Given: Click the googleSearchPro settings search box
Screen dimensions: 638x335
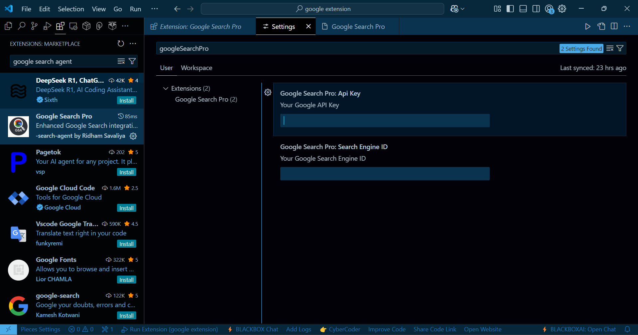Looking at the screenshot, I should (357, 48).
